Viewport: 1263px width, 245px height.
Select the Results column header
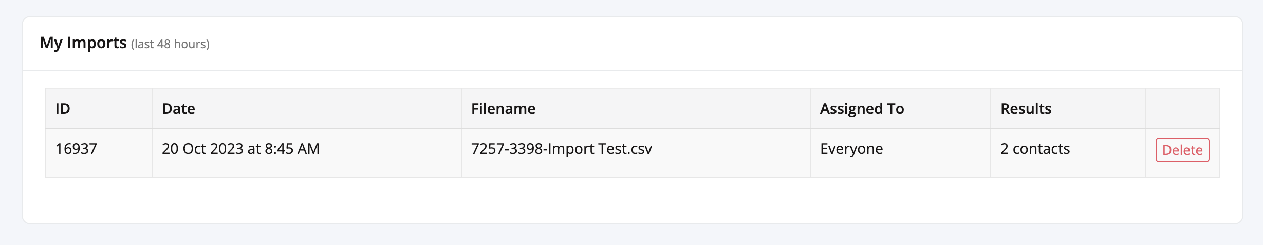tap(1068, 108)
